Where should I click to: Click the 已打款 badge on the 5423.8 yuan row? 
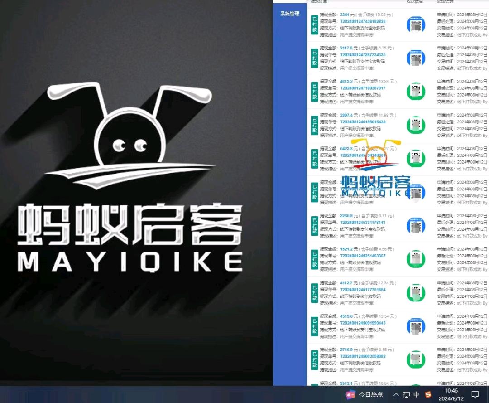click(x=315, y=159)
